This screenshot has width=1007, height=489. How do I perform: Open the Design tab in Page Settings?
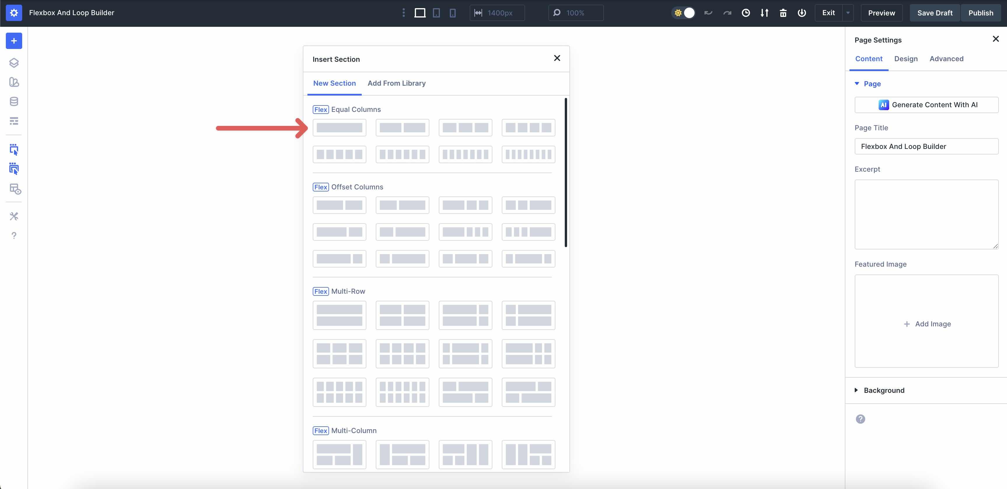pos(906,59)
